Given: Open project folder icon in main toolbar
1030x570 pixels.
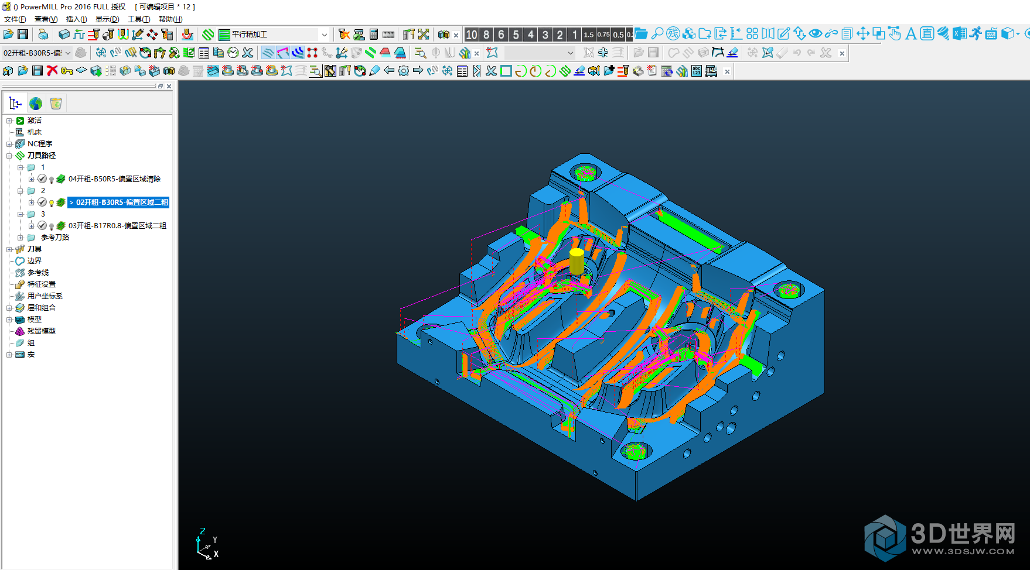Looking at the screenshot, I should tap(8, 35).
